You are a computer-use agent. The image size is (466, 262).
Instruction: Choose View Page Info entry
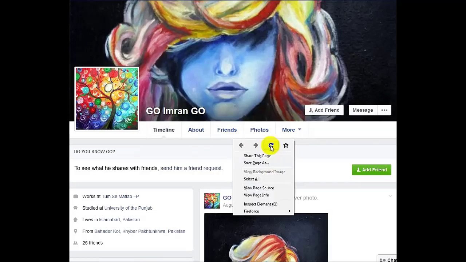pyautogui.click(x=256, y=195)
